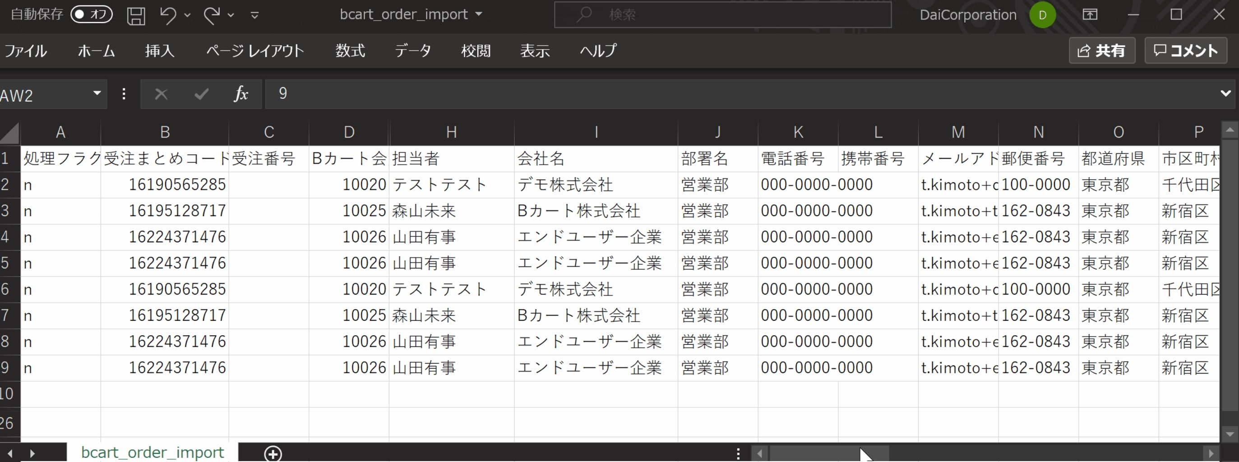Open the 表示 ribbon tab
1239x462 pixels.
pyautogui.click(x=535, y=51)
